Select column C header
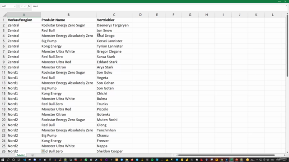Image resolution: width=289 pixels, height=162 pixels. (x=114, y=15)
